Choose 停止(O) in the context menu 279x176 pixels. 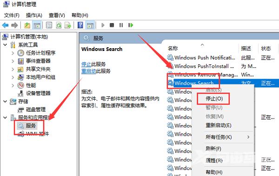pos(214,99)
